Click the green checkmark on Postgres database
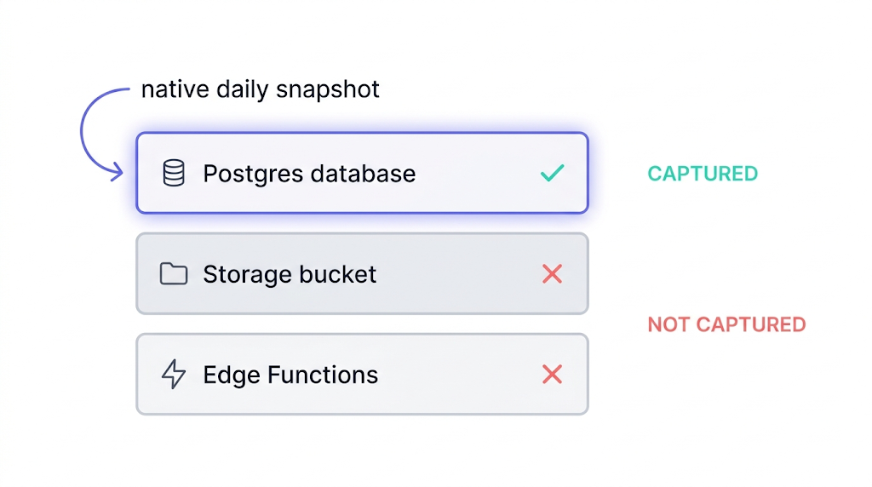 [552, 174]
